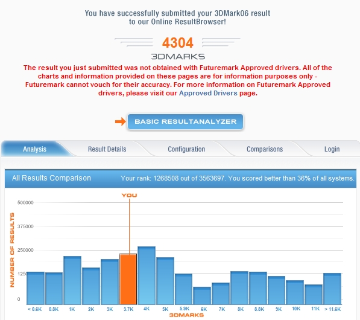Click the 250000 y-axis value
Viewport: 360px width, 320px height.
click(x=25, y=250)
